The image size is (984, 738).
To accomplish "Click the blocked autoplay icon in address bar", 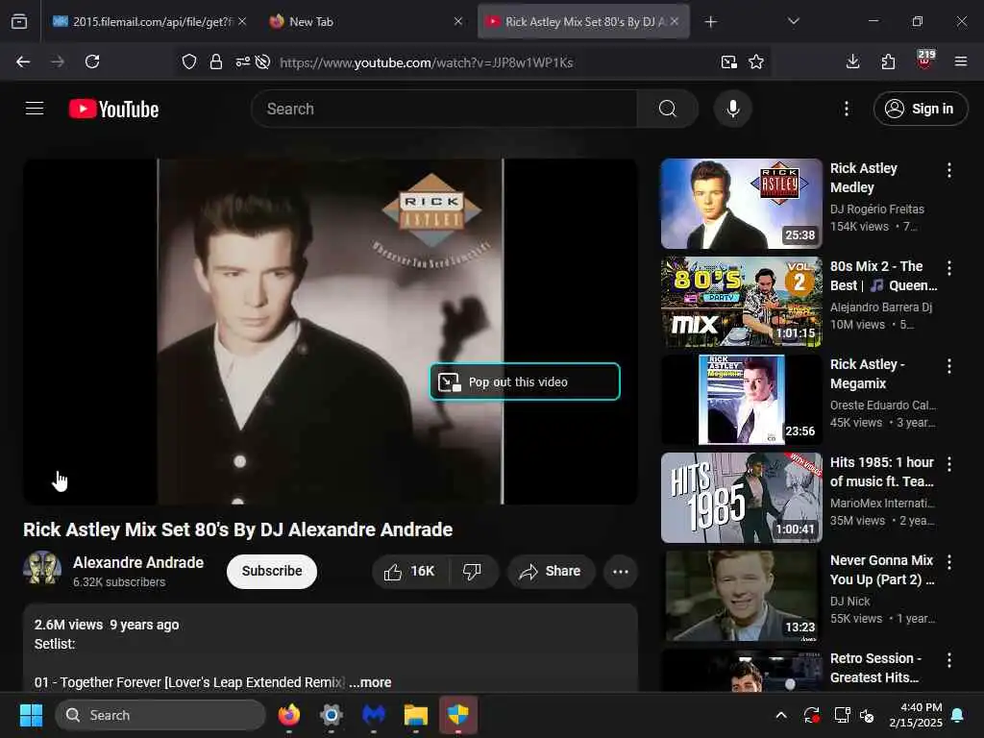I will point(263,61).
